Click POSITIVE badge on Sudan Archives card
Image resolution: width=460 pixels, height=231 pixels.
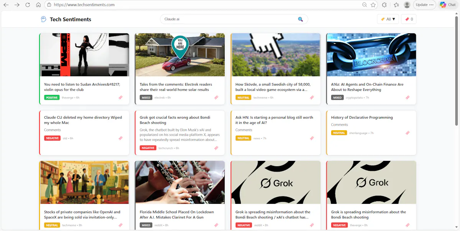[52, 98]
